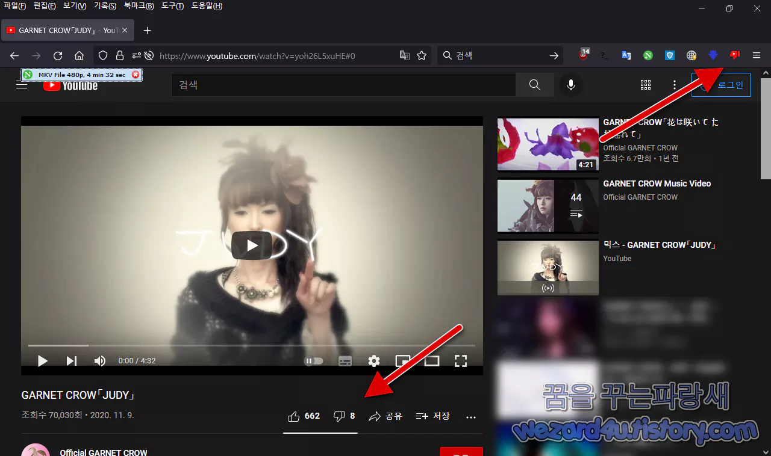Open the 북마크(B) menu

pos(139,6)
